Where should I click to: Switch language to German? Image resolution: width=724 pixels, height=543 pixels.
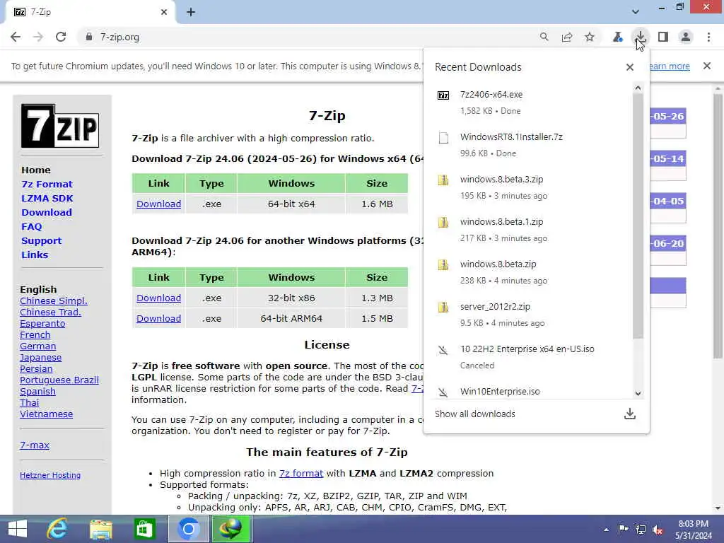pyautogui.click(x=38, y=346)
